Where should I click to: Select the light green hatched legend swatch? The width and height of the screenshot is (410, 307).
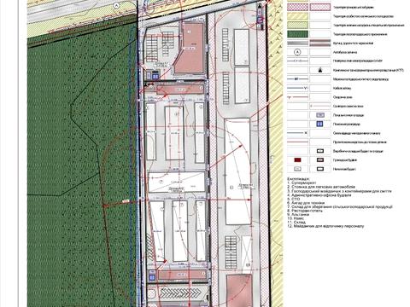click(297, 25)
